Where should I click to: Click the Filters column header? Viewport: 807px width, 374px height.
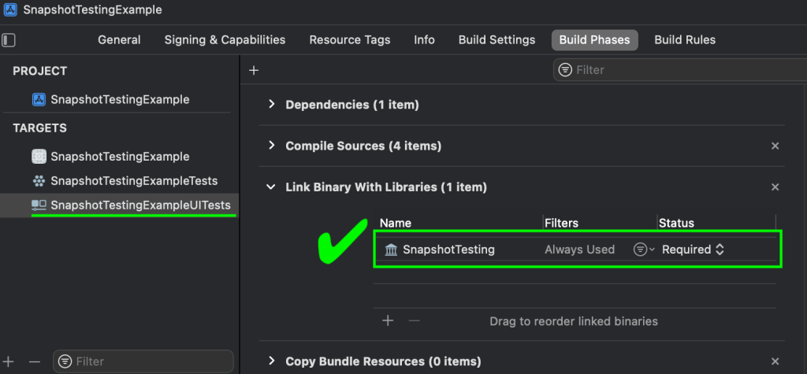[x=561, y=223]
